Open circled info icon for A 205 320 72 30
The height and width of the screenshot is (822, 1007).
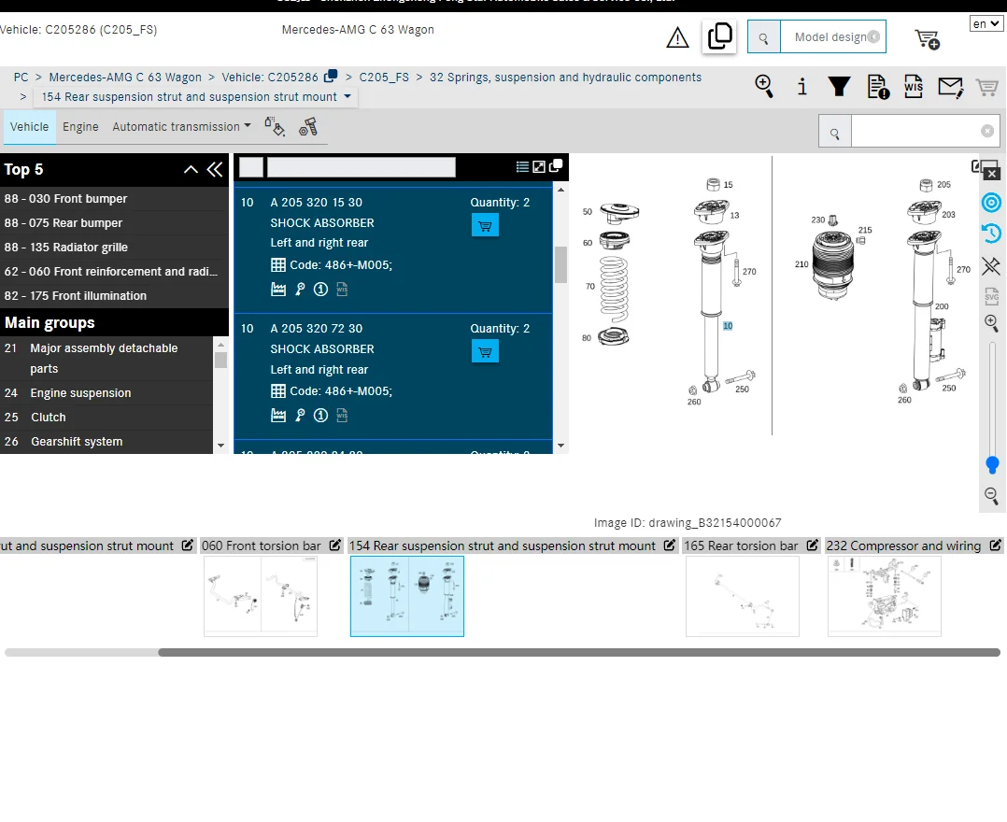click(x=320, y=416)
